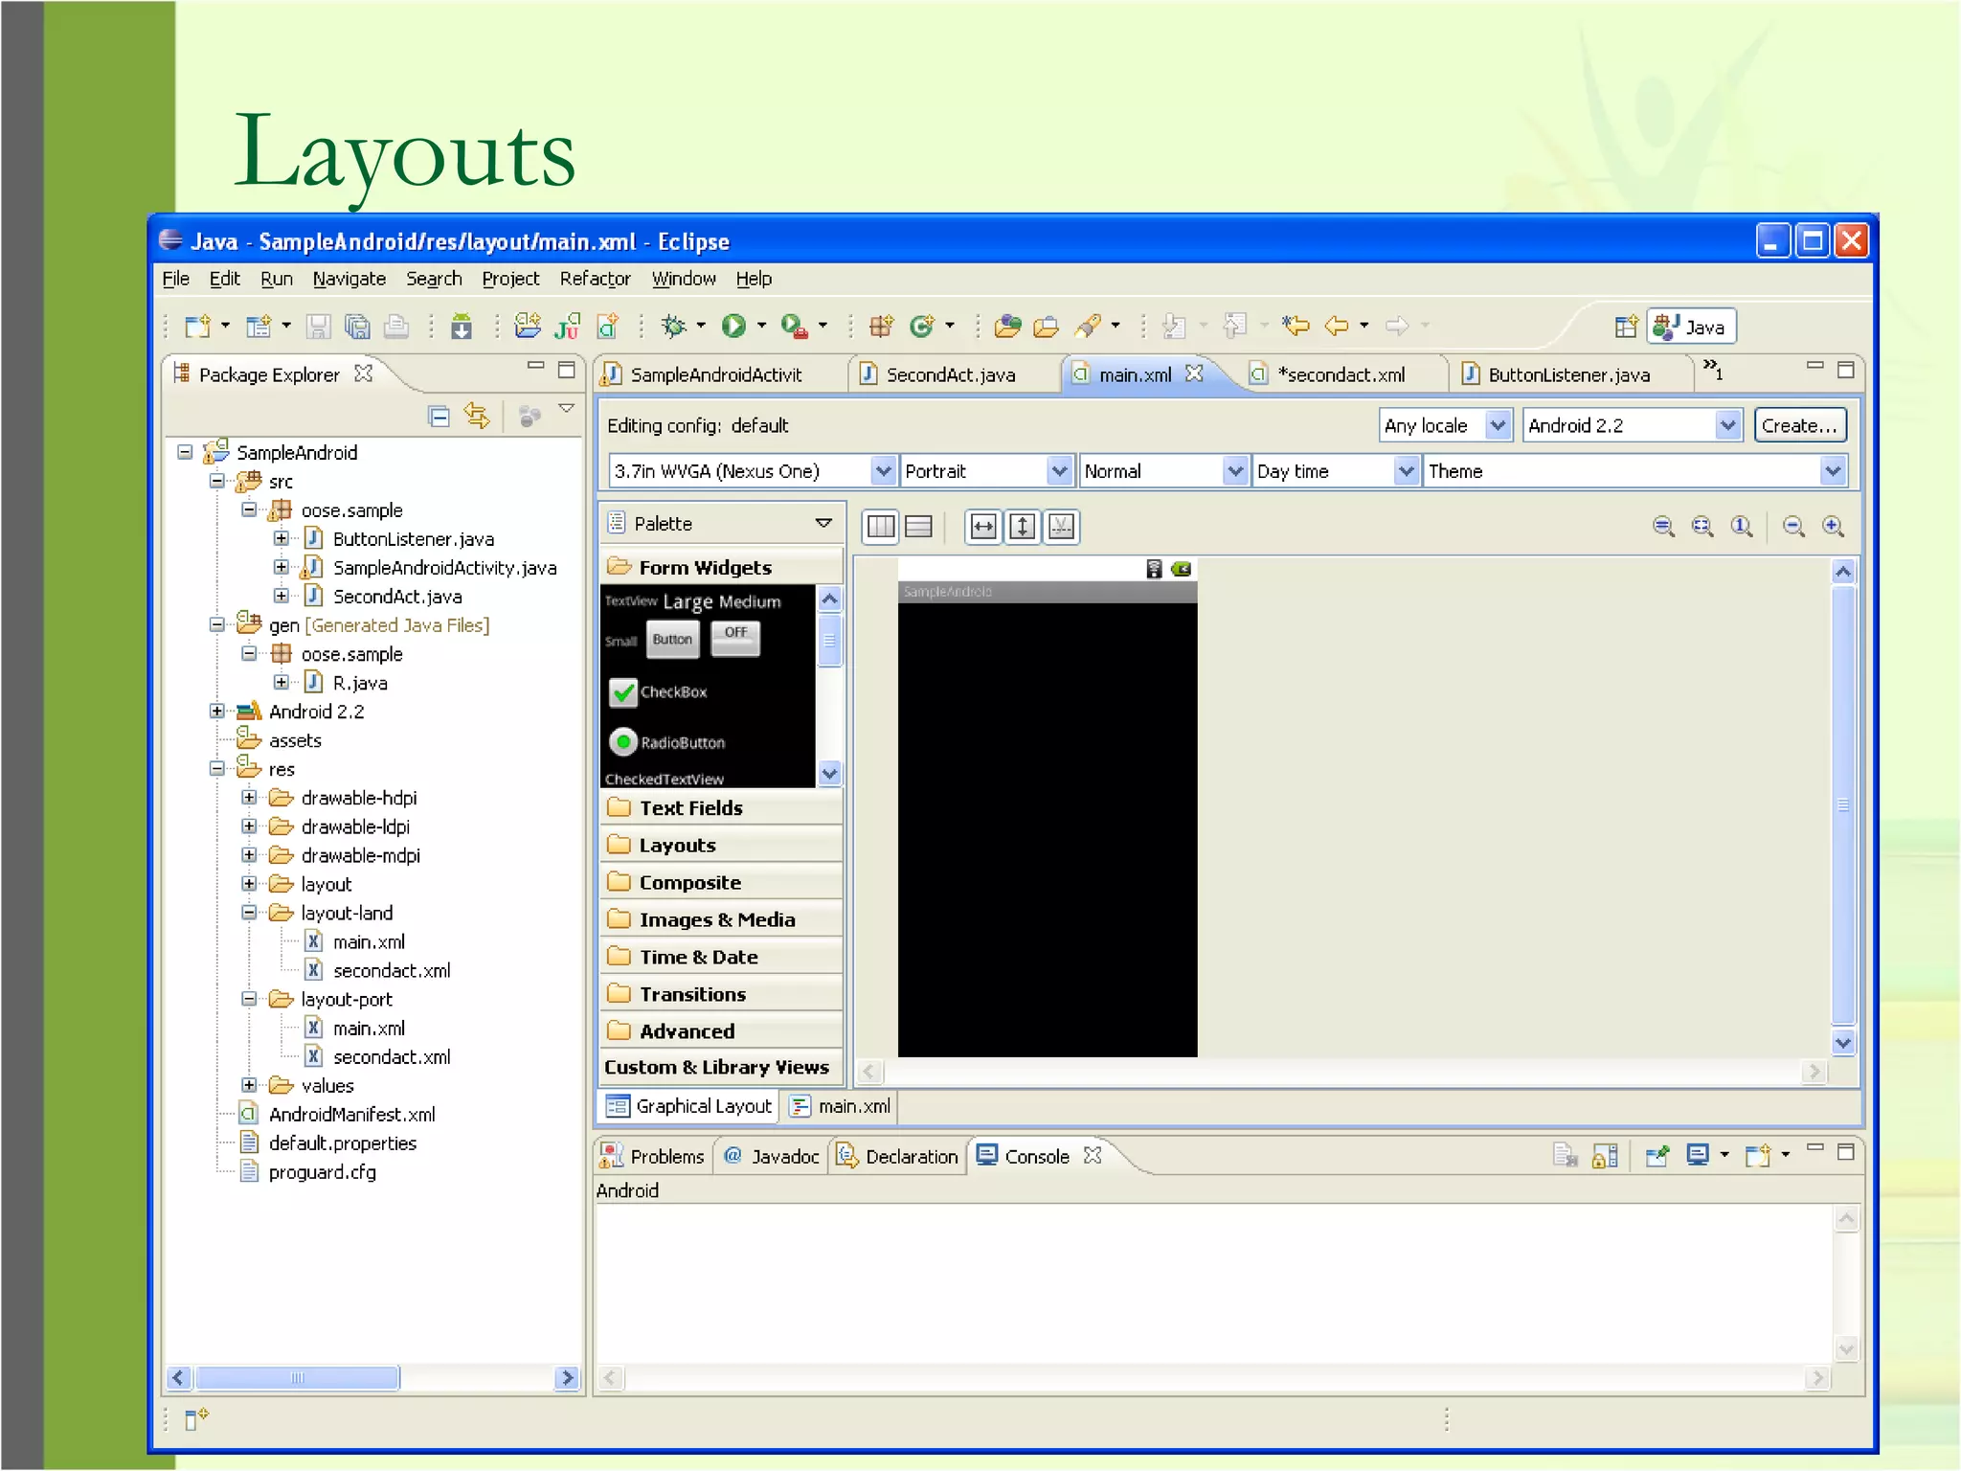This screenshot has height=1471, width=1961.
Task: Click the Pin Console icon
Action: [1657, 1156]
